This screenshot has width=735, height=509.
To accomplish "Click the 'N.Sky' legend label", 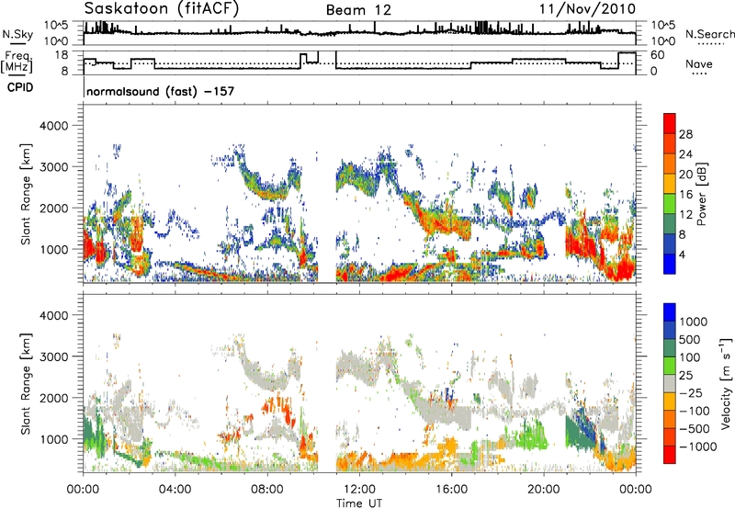I will pyautogui.click(x=17, y=34).
